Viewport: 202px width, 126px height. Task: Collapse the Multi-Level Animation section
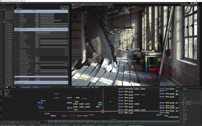pyautogui.click(x=15, y=83)
